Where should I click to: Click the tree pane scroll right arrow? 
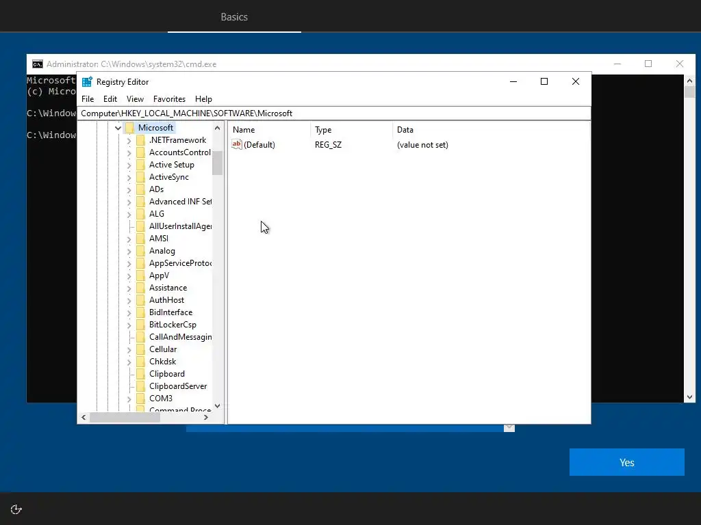coord(206,418)
